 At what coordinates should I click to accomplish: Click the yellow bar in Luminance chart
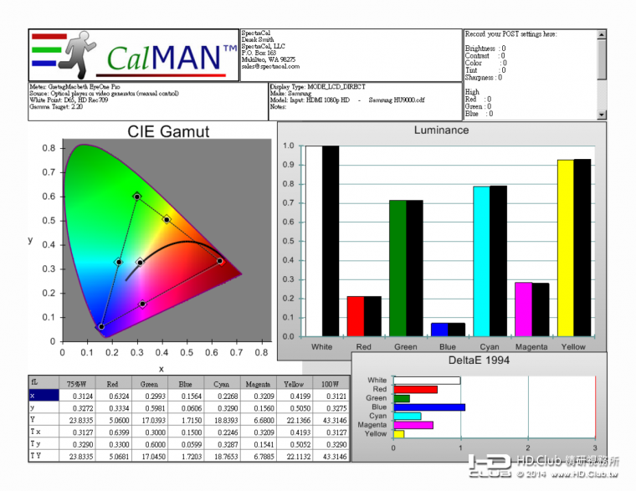[566, 248]
